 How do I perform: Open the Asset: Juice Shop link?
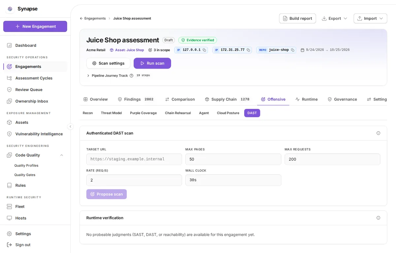tap(127, 50)
